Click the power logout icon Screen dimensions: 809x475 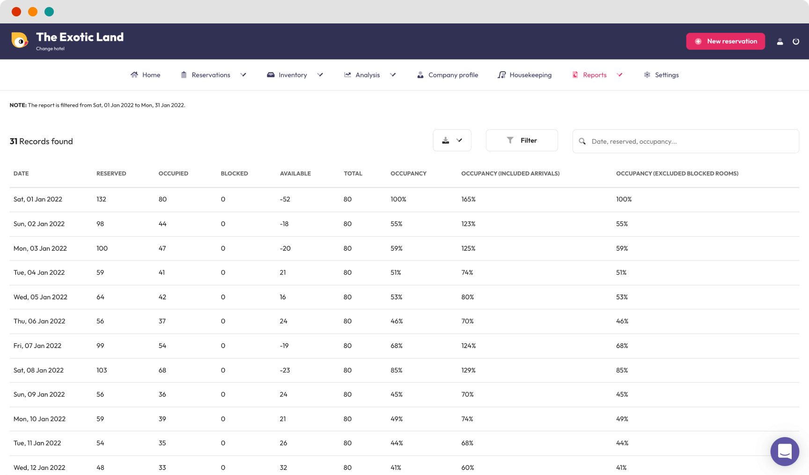click(796, 42)
